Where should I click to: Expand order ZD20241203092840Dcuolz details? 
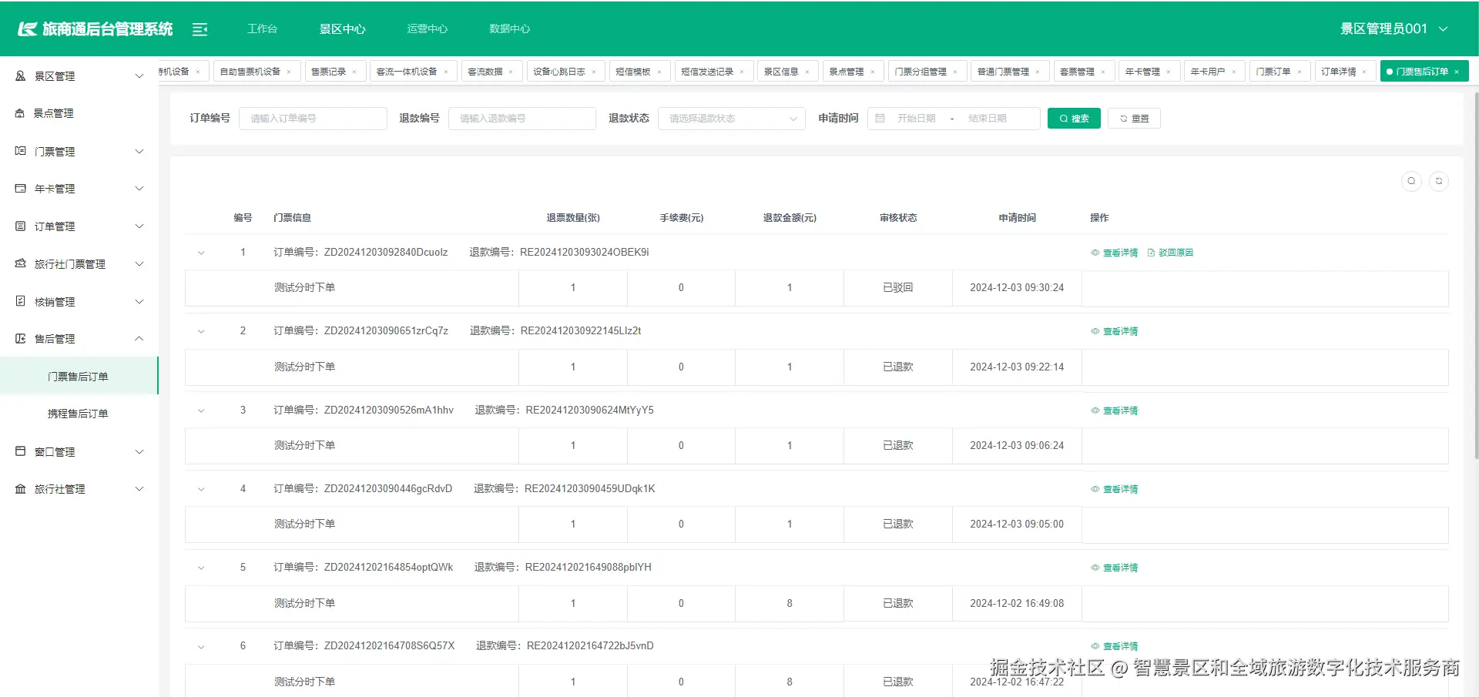(x=201, y=252)
